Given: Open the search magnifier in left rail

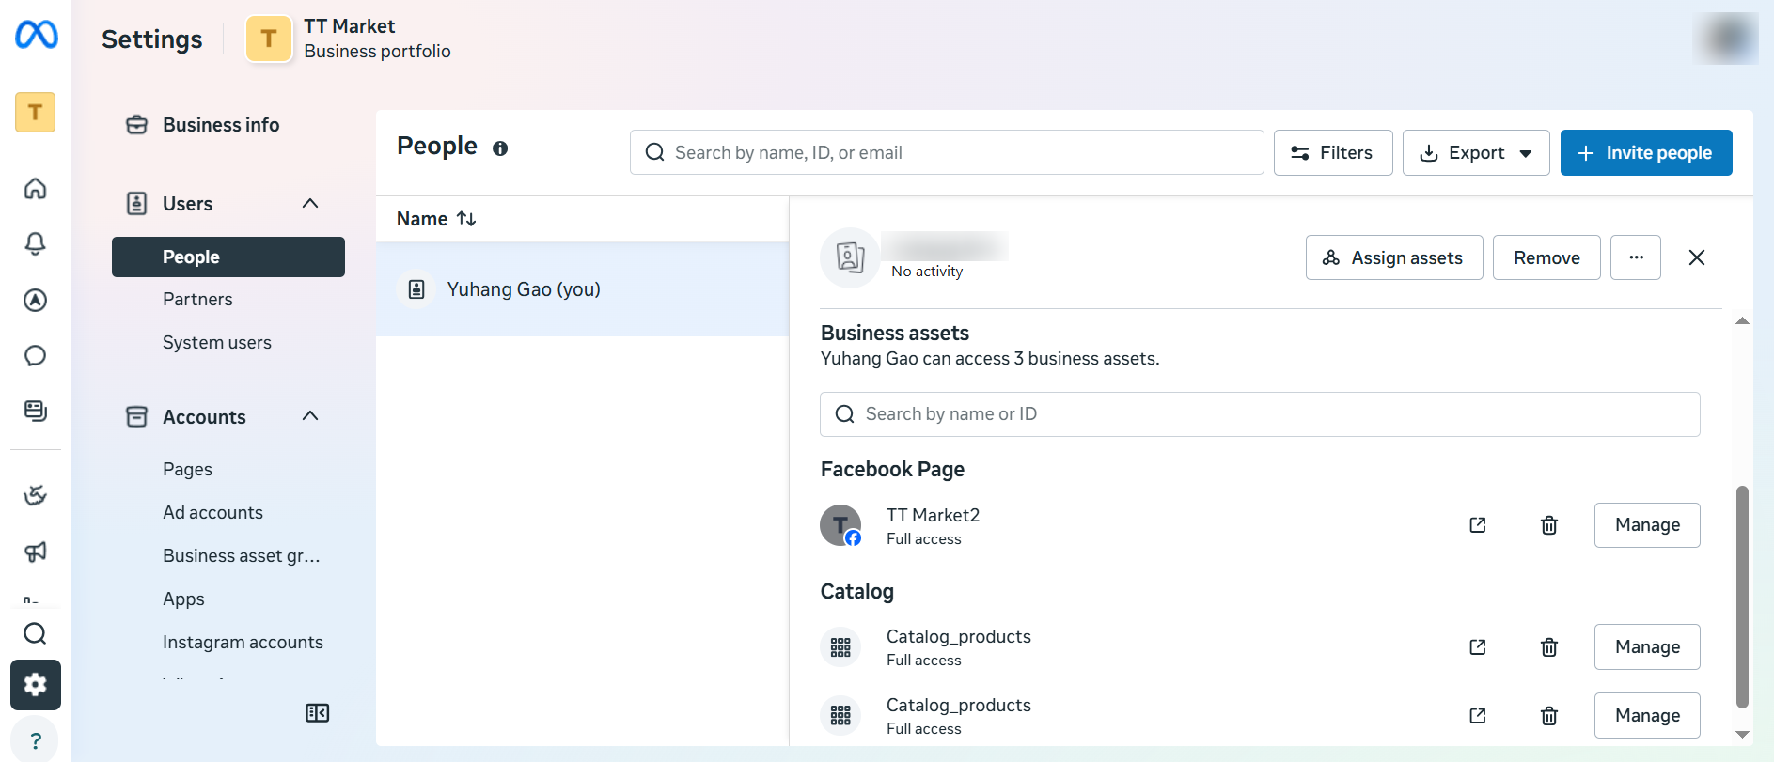Looking at the screenshot, I should (35, 634).
